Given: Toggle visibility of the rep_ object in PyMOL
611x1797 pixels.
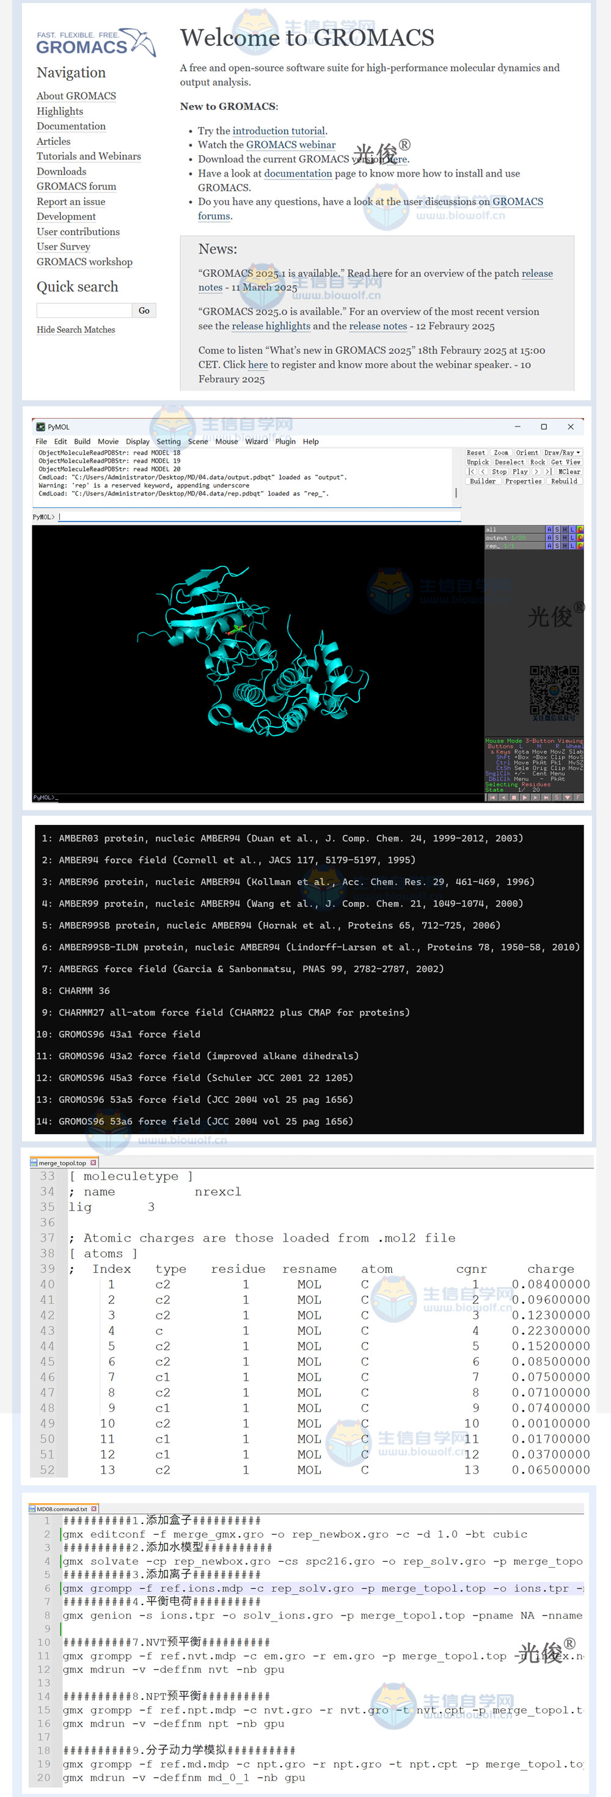Looking at the screenshot, I should click(514, 546).
